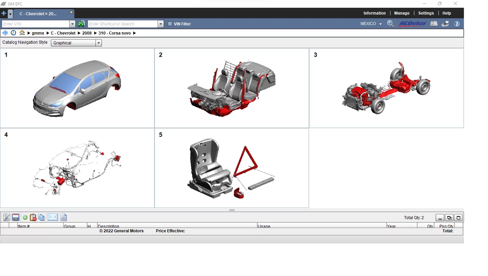Open the Manage menu
This screenshot has width=488, height=276.
[x=402, y=13]
